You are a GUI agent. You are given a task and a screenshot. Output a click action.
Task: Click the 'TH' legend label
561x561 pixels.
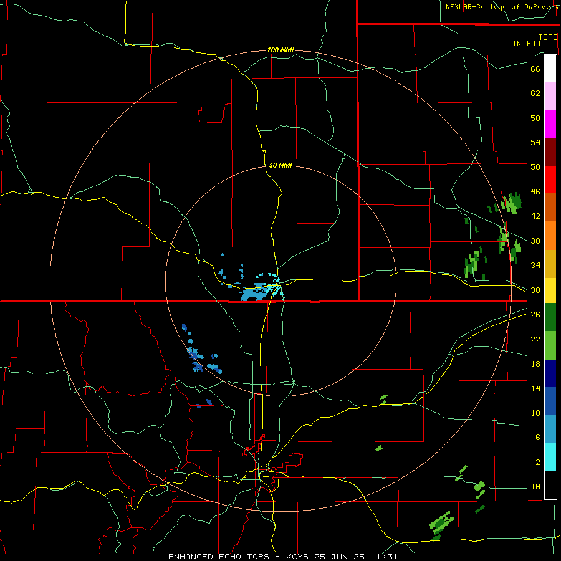[535, 487]
